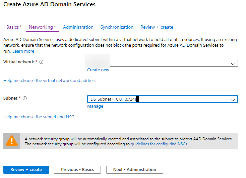Image resolution: width=246 pixels, height=178 pixels.
Task: Open the Administration tab
Action: coord(78,27)
